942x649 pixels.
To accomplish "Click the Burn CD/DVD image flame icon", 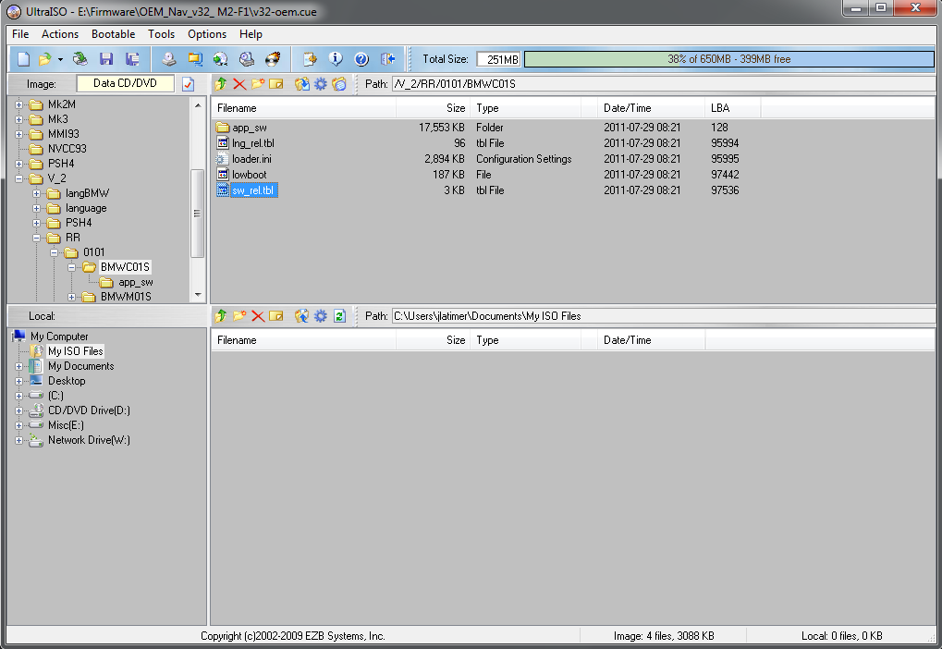I will [x=273, y=59].
